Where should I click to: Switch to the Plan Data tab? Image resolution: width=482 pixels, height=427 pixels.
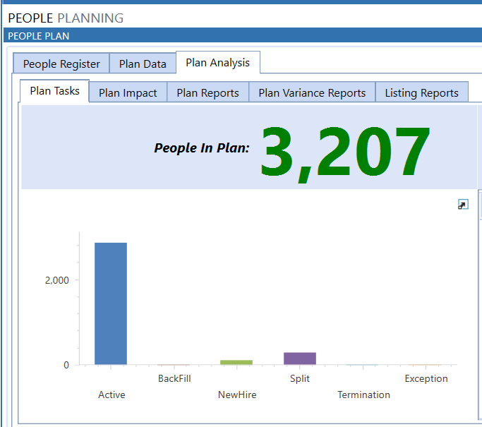[x=143, y=64]
